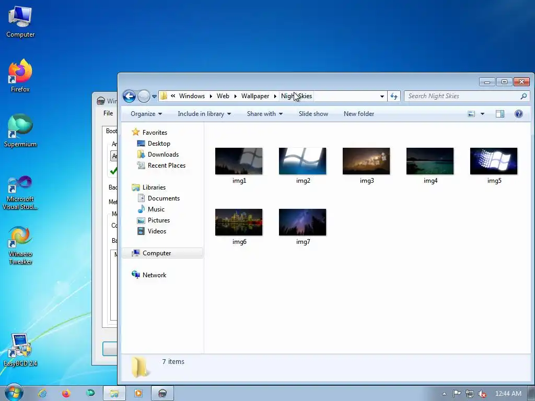
Task: Switch to the Winaero taskbar window button
Action: click(x=162, y=393)
